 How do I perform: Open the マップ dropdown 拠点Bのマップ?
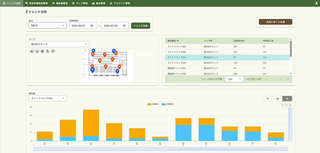(x=59, y=44)
